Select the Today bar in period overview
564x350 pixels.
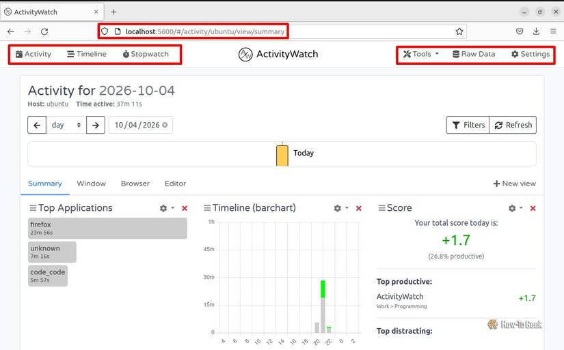(x=282, y=155)
